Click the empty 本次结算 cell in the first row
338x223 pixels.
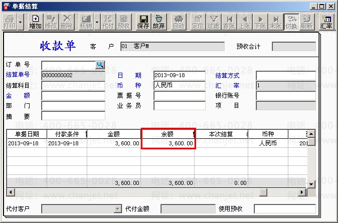pos(221,143)
